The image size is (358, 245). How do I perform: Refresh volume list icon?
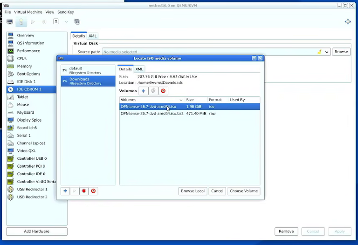[x=153, y=91]
